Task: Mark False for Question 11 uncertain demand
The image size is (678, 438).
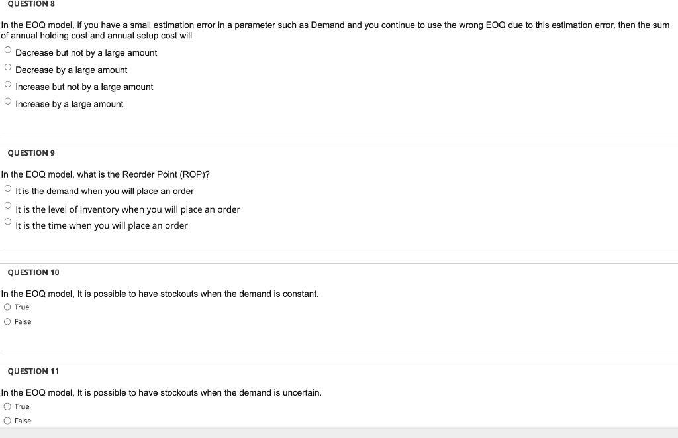Action: (7, 421)
